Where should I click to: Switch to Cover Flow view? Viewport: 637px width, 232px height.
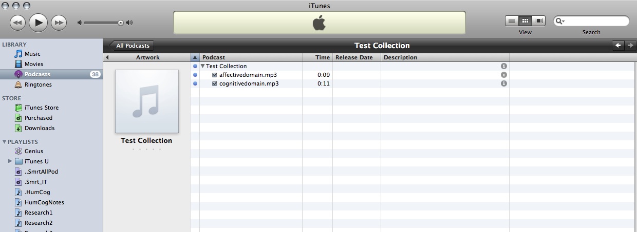click(x=538, y=21)
